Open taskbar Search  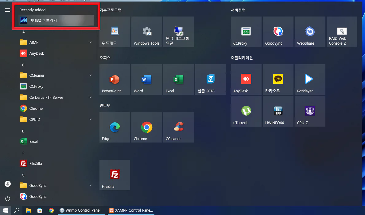point(17,210)
